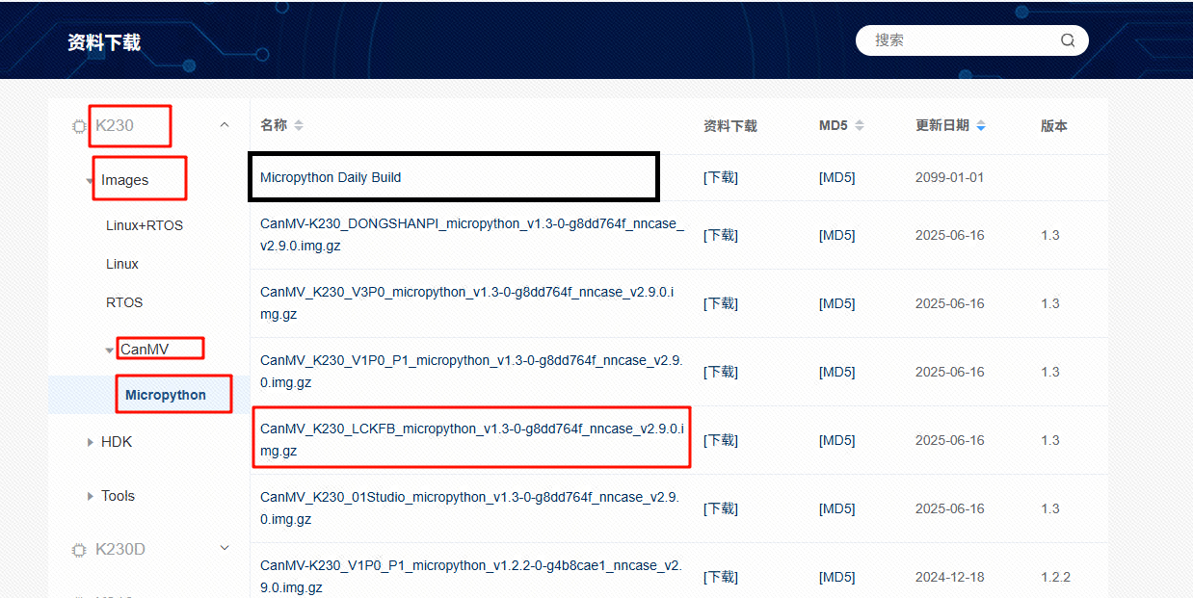This screenshot has width=1193, height=598.
Task: View [MD5] for Micropython Daily Build
Action: [836, 177]
